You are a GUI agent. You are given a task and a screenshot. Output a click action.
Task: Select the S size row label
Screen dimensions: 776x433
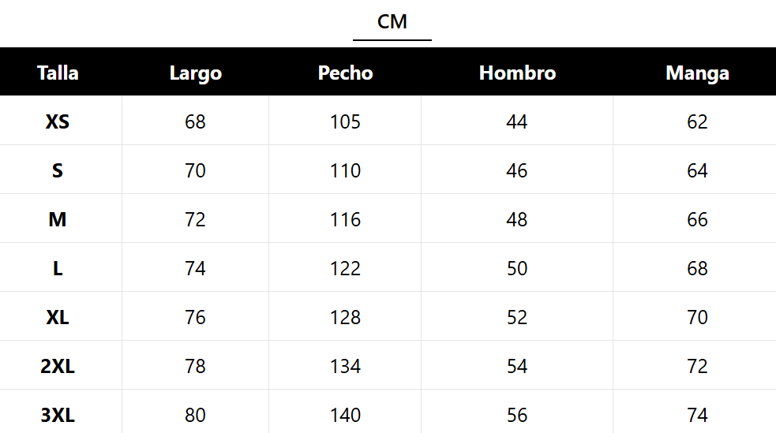58,171
